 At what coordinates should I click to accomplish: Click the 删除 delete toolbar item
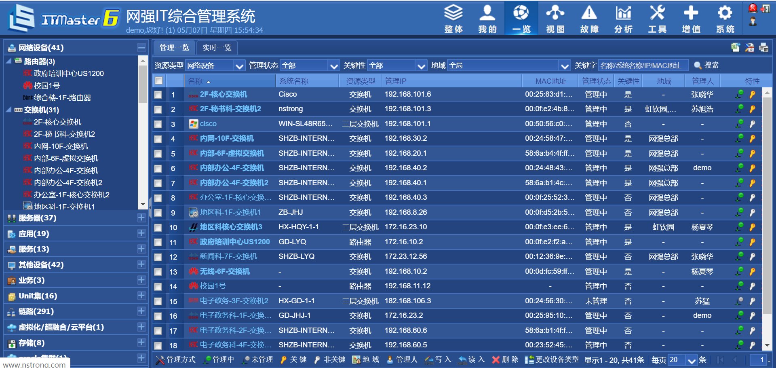(x=505, y=360)
